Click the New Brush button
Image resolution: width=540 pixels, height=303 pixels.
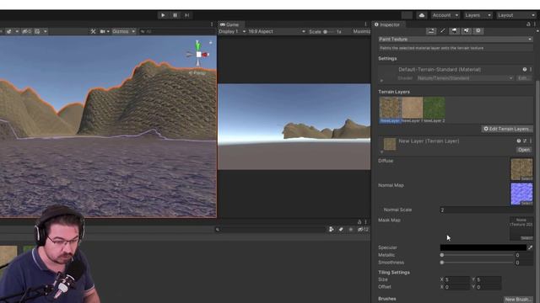pyautogui.click(x=518, y=300)
